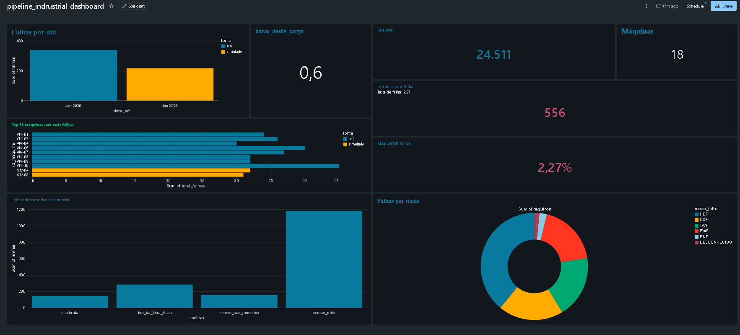Click the horas_desde_carga value 0,6

(x=311, y=73)
